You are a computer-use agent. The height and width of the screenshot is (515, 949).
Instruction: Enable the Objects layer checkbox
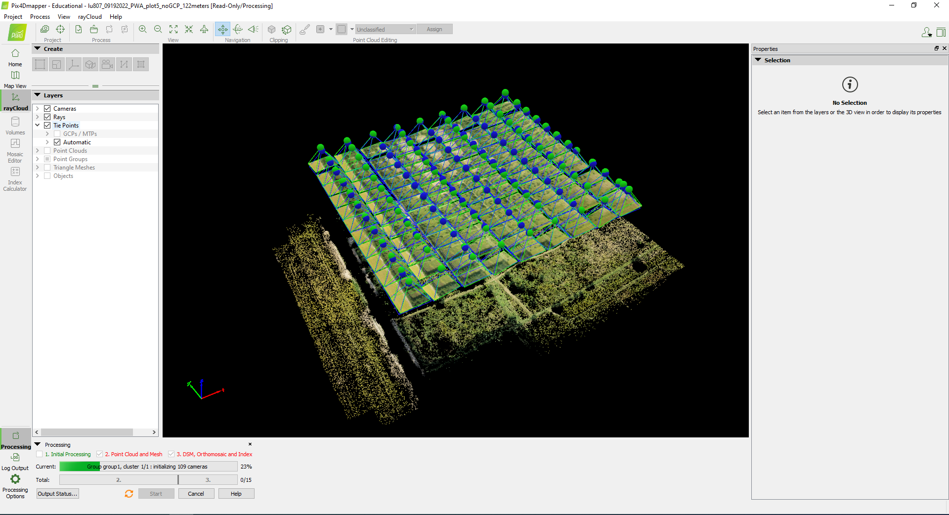[47, 175]
